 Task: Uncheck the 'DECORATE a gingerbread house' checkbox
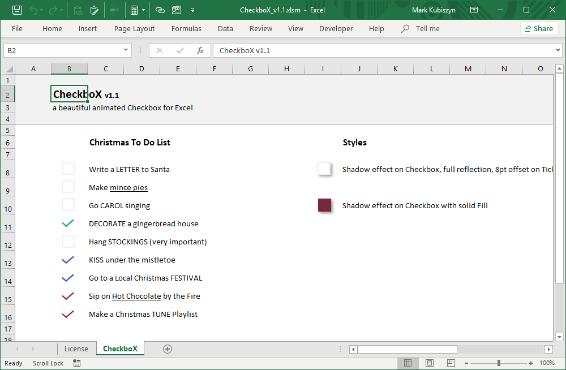click(x=68, y=223)
